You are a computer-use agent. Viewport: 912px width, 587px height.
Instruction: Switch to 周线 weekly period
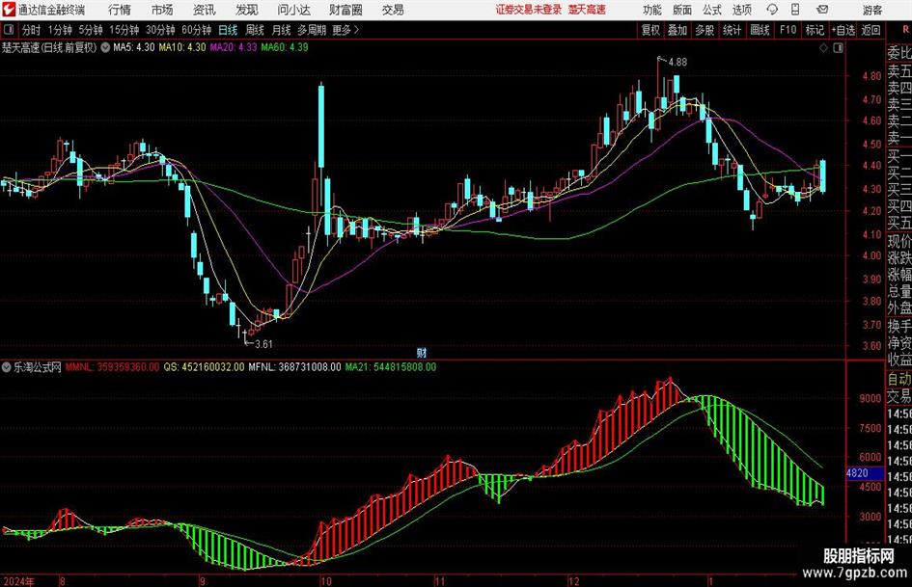tap(254, 30)
